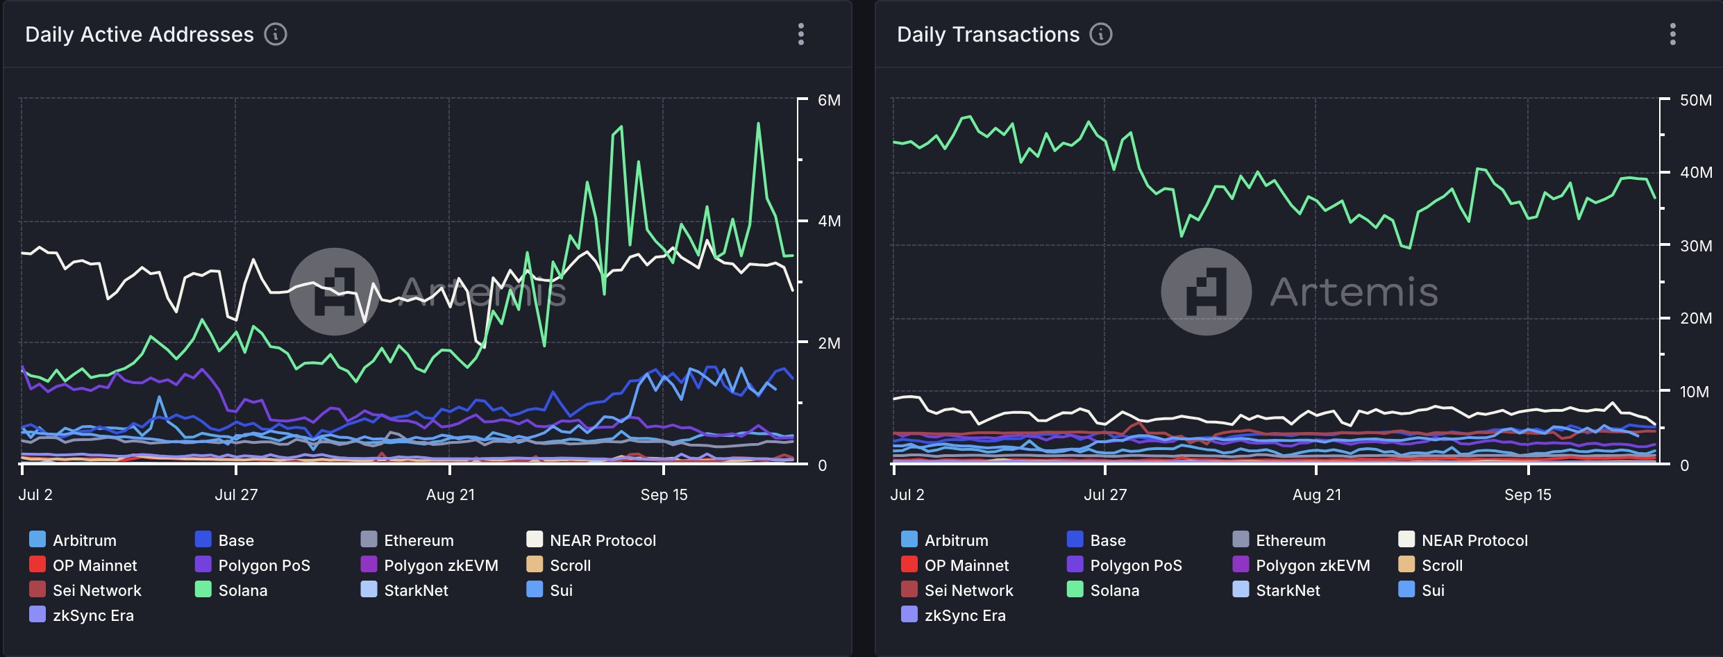The height and width of the screenshot is (657, 1723).
Task: Toggle Polygon PoS in Daily Transactions legend
Action: tap(1125, 565)
